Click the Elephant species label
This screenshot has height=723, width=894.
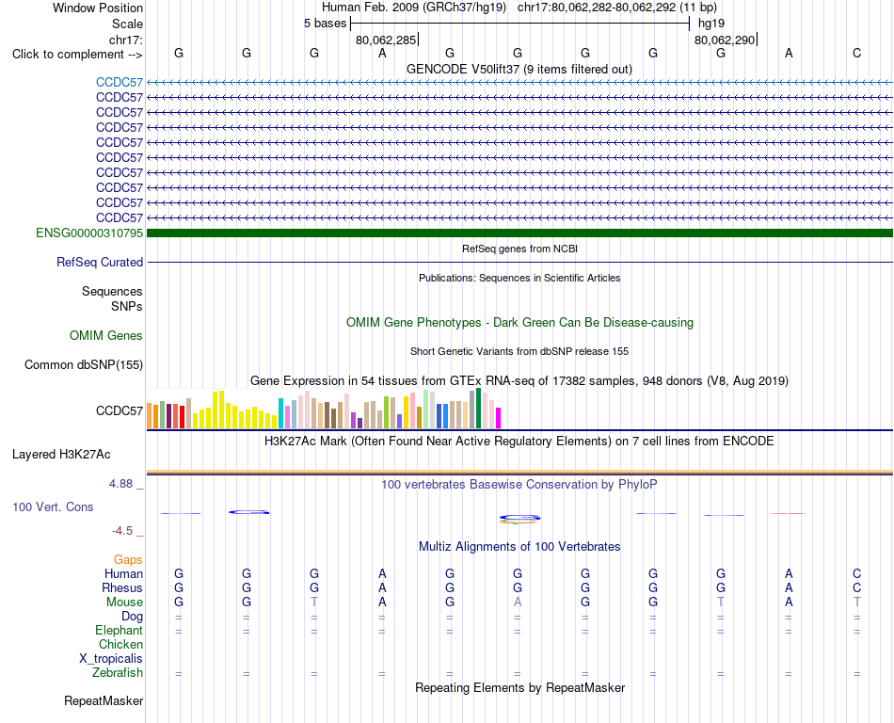point(120,630)
